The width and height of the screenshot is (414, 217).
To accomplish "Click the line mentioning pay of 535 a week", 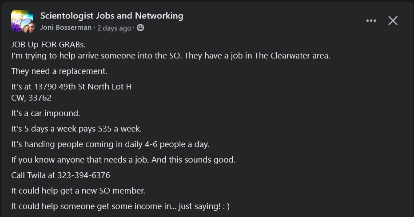I will tap(76, 129).
